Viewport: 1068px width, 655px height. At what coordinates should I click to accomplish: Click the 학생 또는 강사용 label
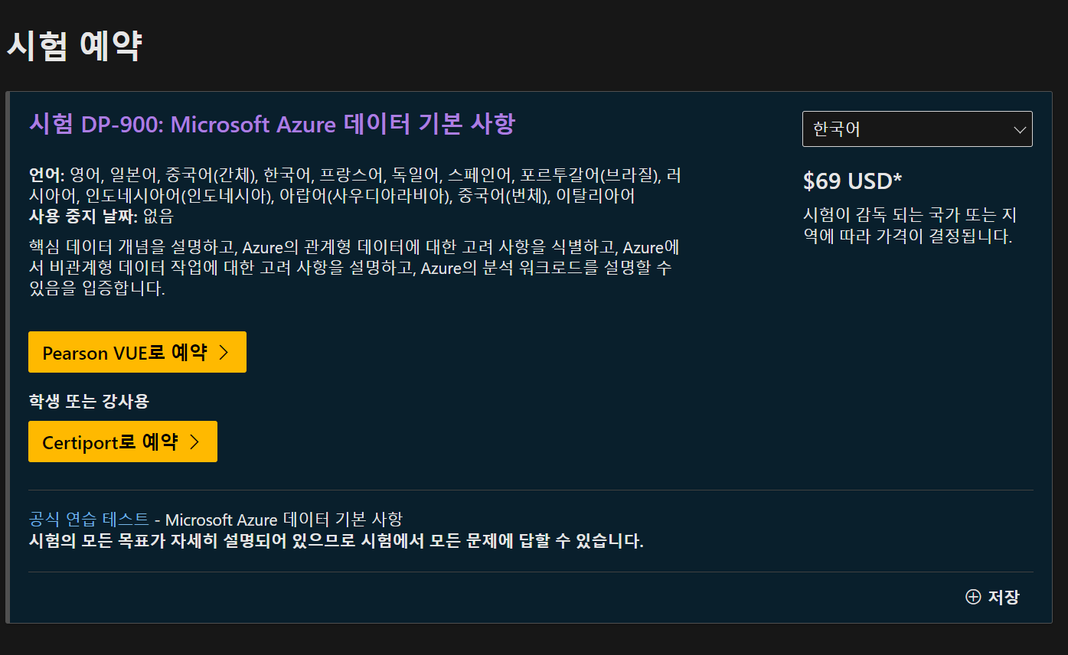(89, 400)
